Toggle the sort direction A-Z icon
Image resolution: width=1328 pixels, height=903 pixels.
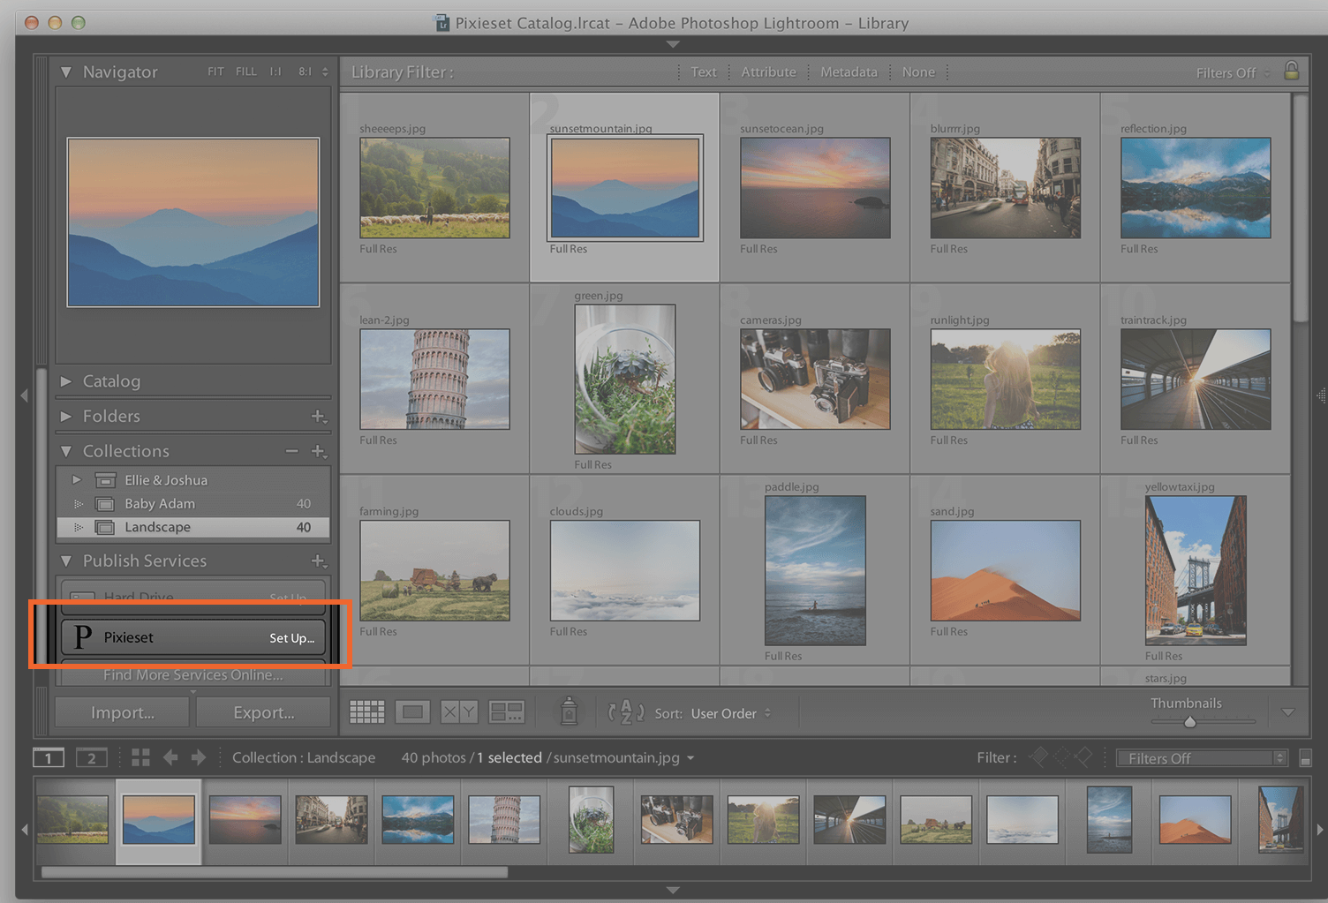625,712
